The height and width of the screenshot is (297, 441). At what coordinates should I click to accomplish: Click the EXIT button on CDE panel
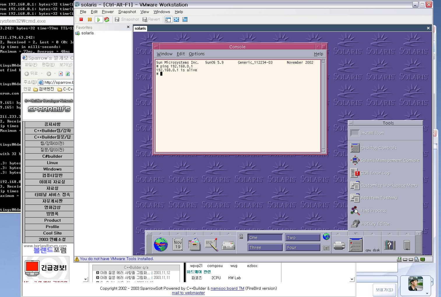tap(326, 248)
